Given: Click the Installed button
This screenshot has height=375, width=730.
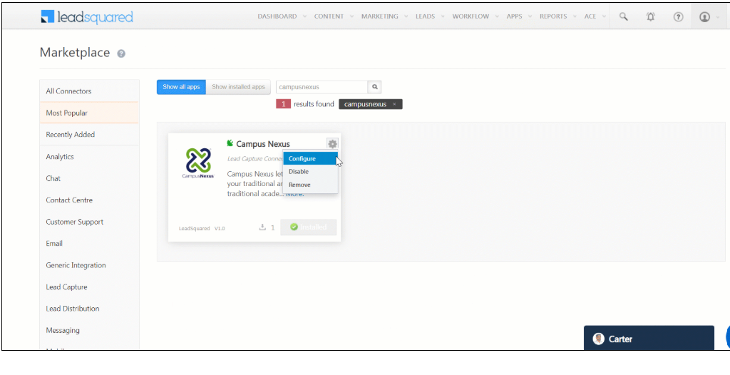Looking at the screenshot, I should 308,227.
